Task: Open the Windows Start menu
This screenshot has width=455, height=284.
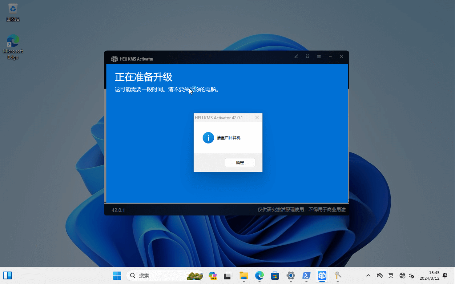Action: click(x=117, y=276)
